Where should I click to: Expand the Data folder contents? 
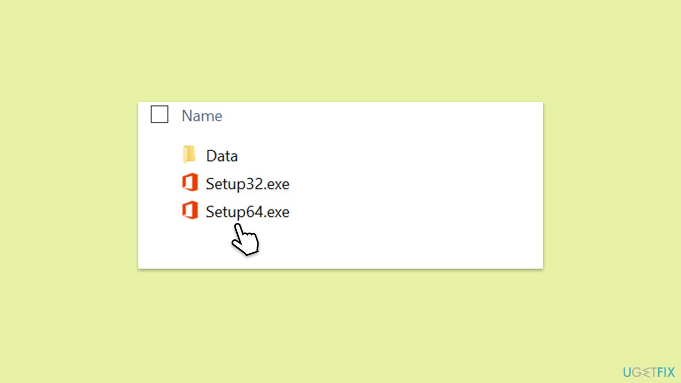coord(221,155)
